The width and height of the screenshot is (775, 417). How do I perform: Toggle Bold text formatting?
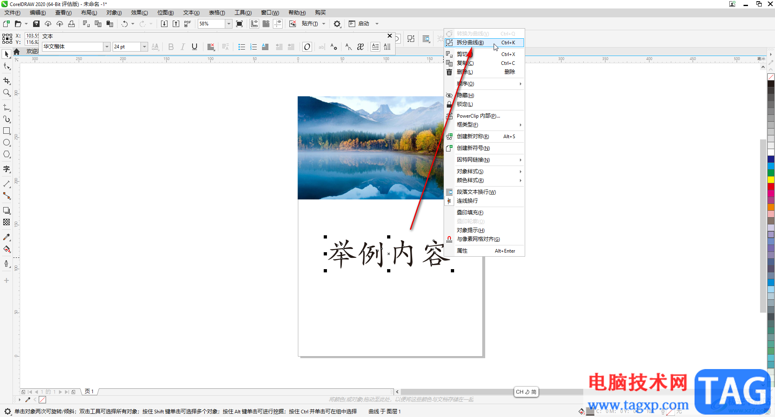[171, 47]
